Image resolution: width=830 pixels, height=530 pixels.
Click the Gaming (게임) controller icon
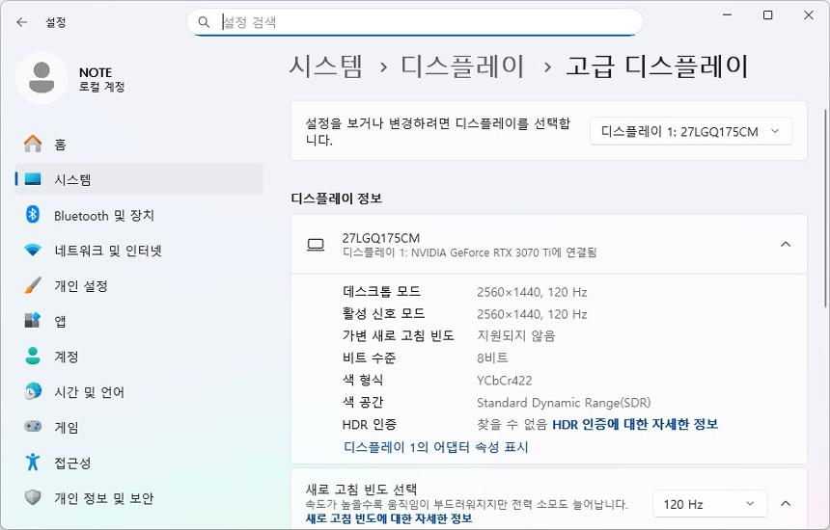[33, 427]
